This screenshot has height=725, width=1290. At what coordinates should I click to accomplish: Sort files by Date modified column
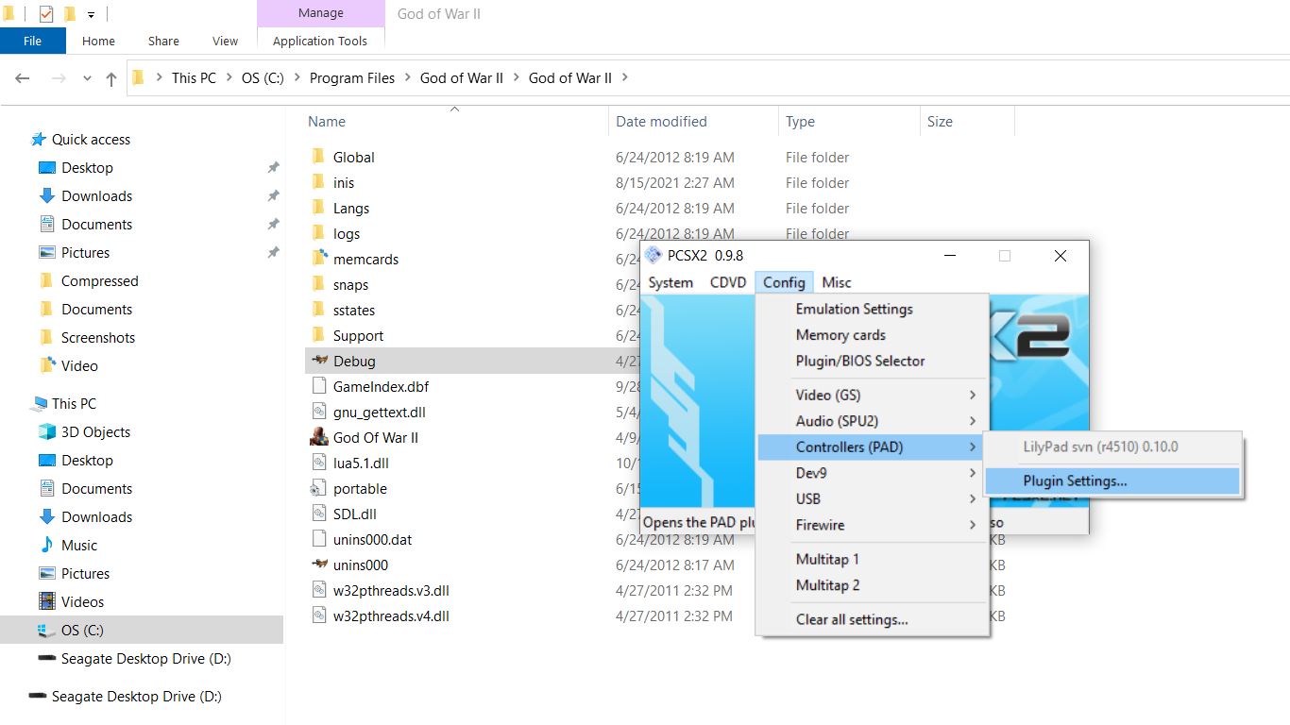(x=661, y=121)
